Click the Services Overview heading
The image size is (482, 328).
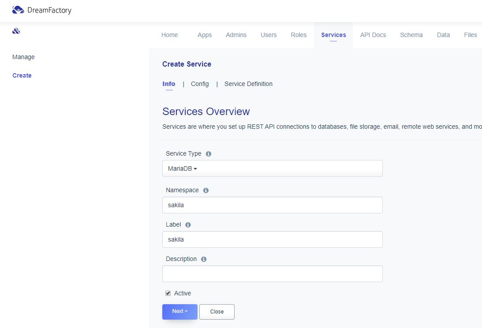pos(206,111)
